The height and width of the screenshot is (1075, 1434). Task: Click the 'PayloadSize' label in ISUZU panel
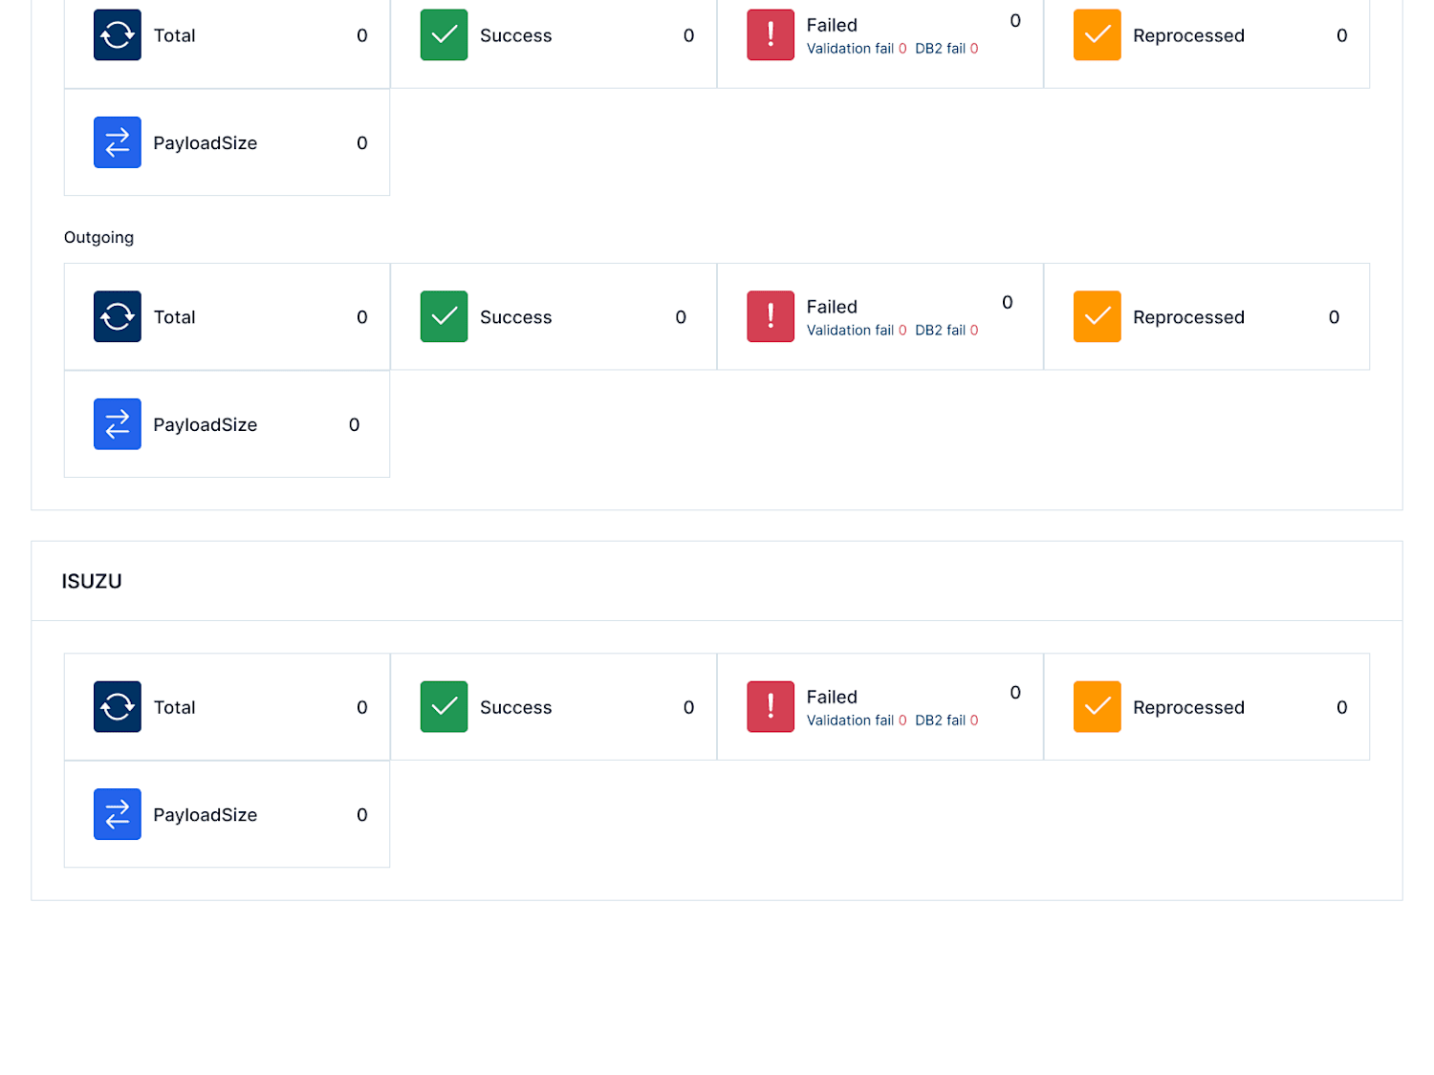(x=205, y=815)
